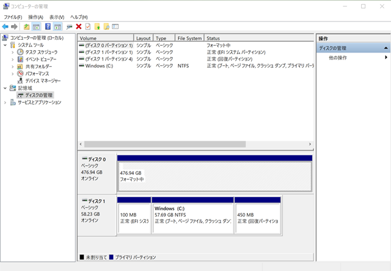Collapse the ディスクの管理 actions section arrow

coord(386,48)
